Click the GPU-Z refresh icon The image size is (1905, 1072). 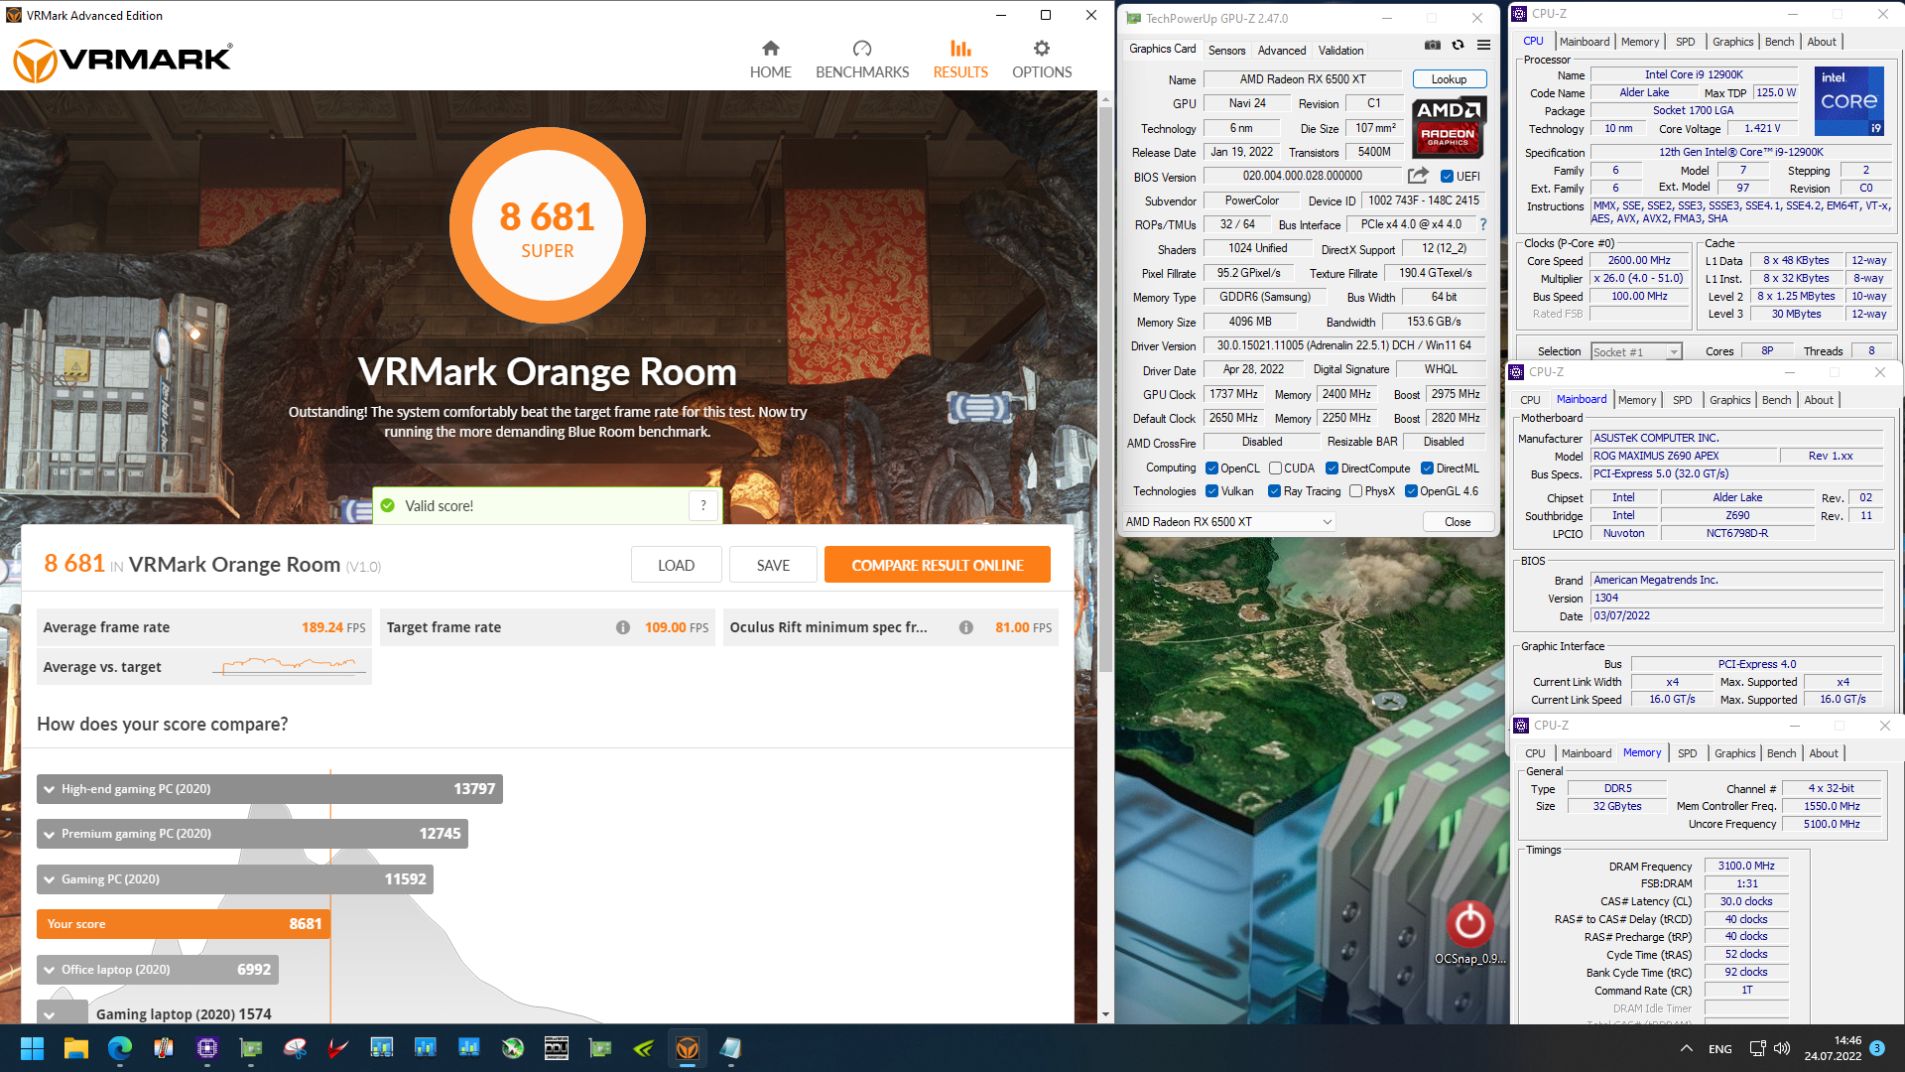click(1458, 45)
